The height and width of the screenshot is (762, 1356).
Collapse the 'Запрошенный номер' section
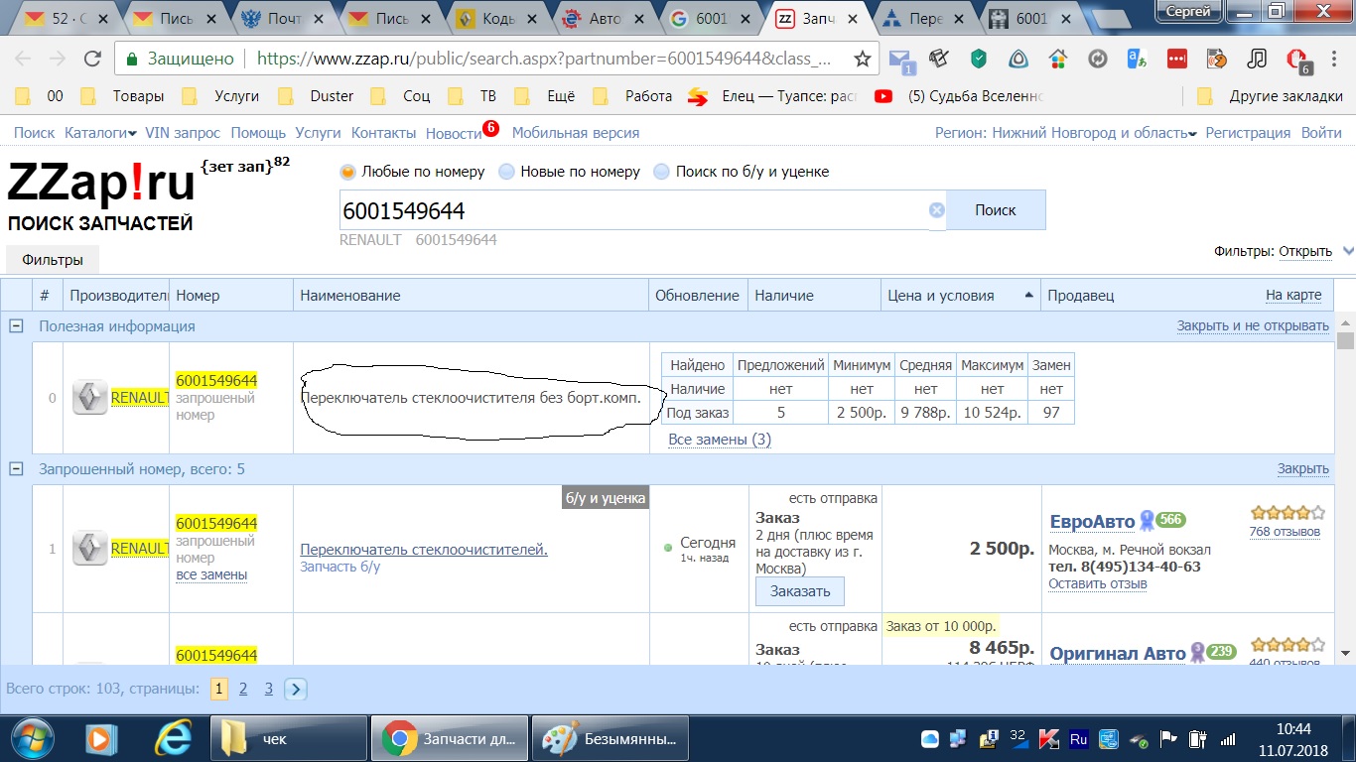(16, 469)
